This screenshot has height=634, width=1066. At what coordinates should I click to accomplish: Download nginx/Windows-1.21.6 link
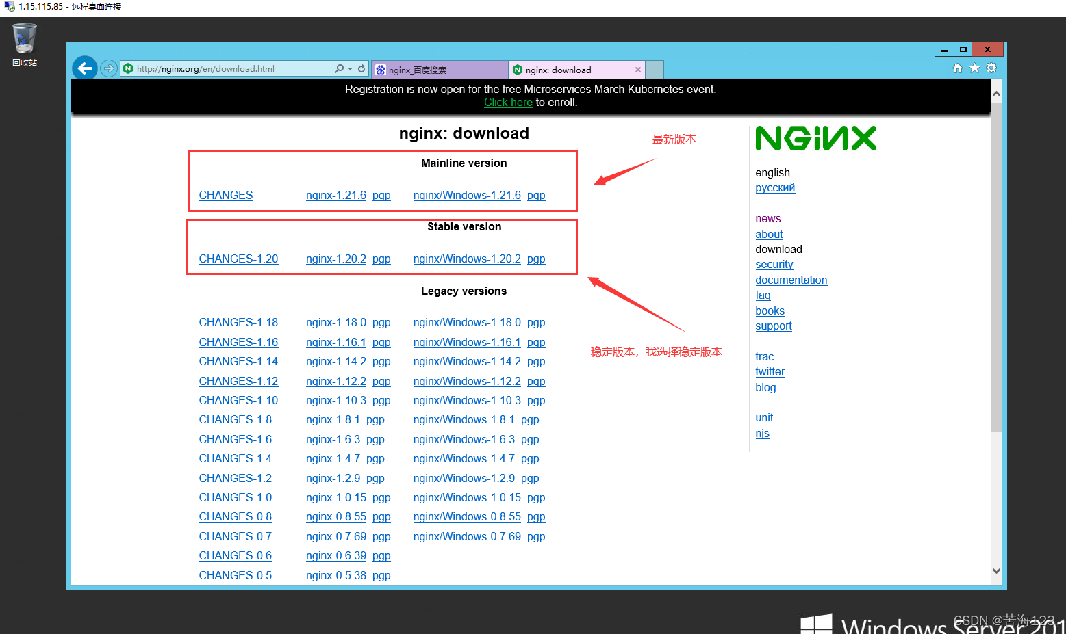click(x=467, y=195)
